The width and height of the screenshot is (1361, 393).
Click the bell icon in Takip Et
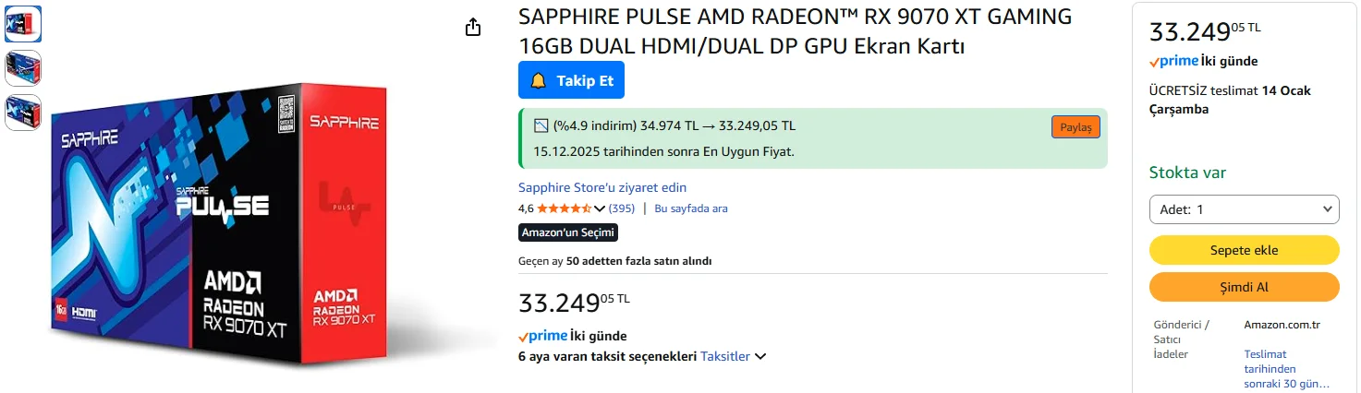538,81
